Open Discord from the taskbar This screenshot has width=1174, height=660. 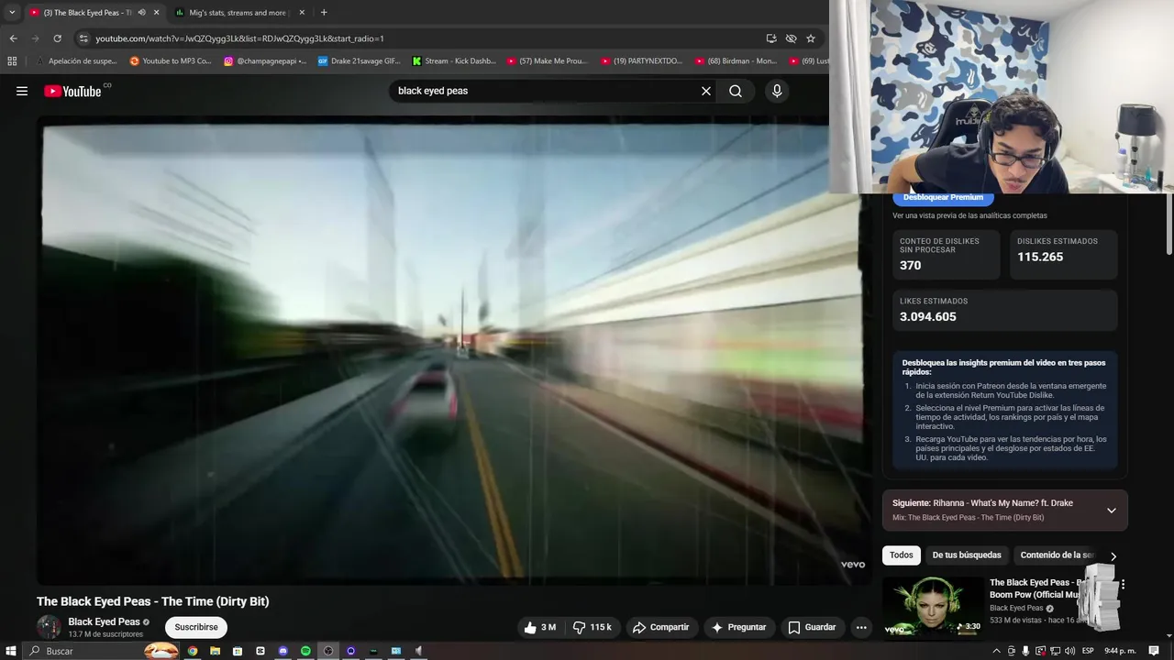coord(283,651)
